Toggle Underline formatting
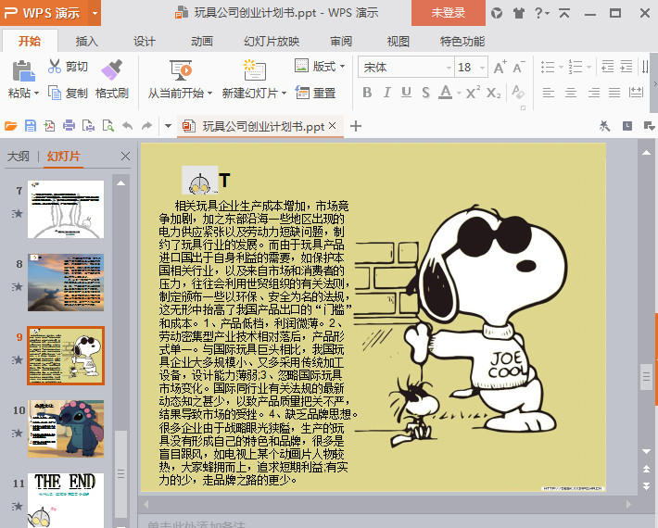Viewport: 658px width, 528px height. [408, 93]
